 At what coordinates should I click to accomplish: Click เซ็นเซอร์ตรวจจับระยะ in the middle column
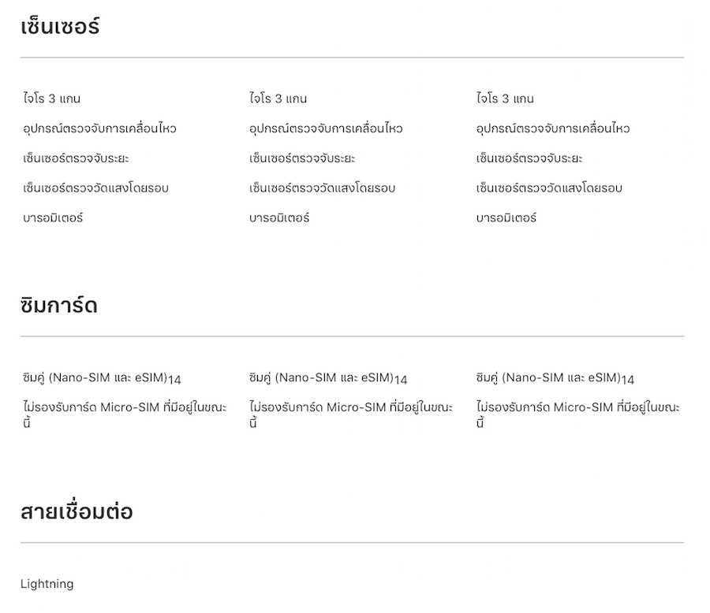point(302,158)
